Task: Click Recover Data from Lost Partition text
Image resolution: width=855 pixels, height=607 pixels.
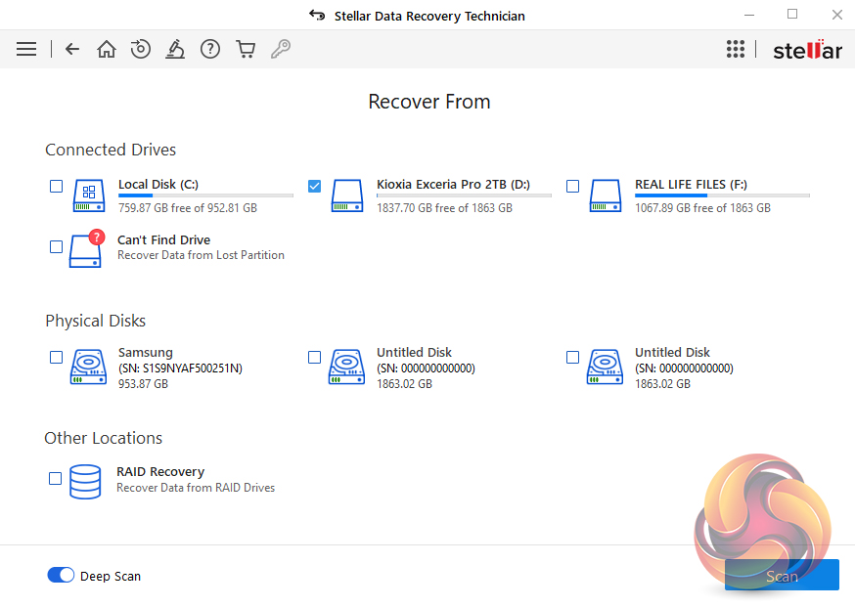Action: (201, 255)
